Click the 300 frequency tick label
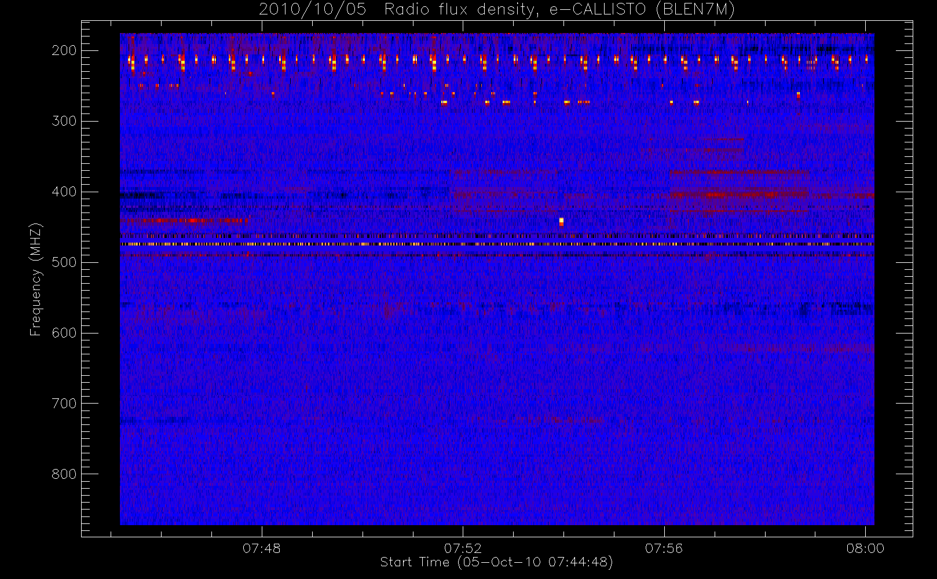 64,121
